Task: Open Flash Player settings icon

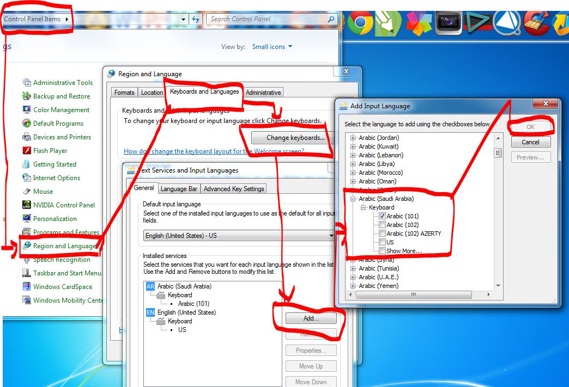Action: click(50, 150)
